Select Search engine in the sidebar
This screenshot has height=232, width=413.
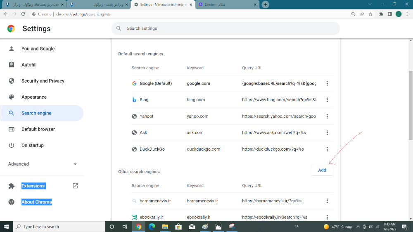pos(42,113)
